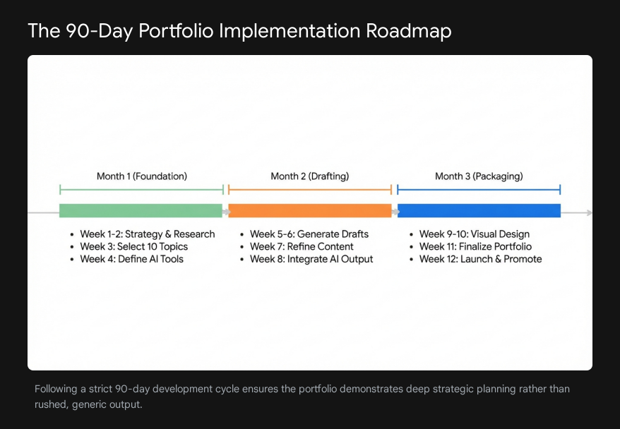The image size is (620, 429).
Task: Click the orange Month 2 timeline bar
Action: click(x=309, y=210)
